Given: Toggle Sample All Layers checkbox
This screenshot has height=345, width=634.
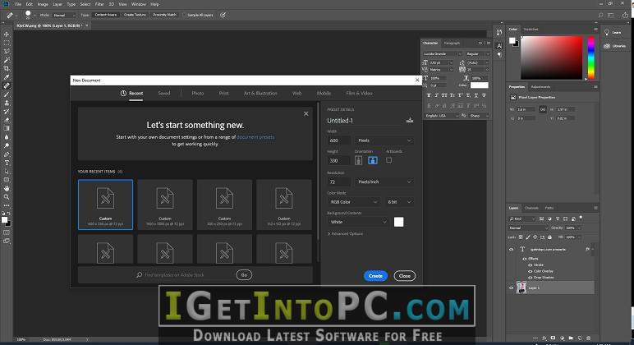Looking at the screenshot, I should [x=185, y=15].
